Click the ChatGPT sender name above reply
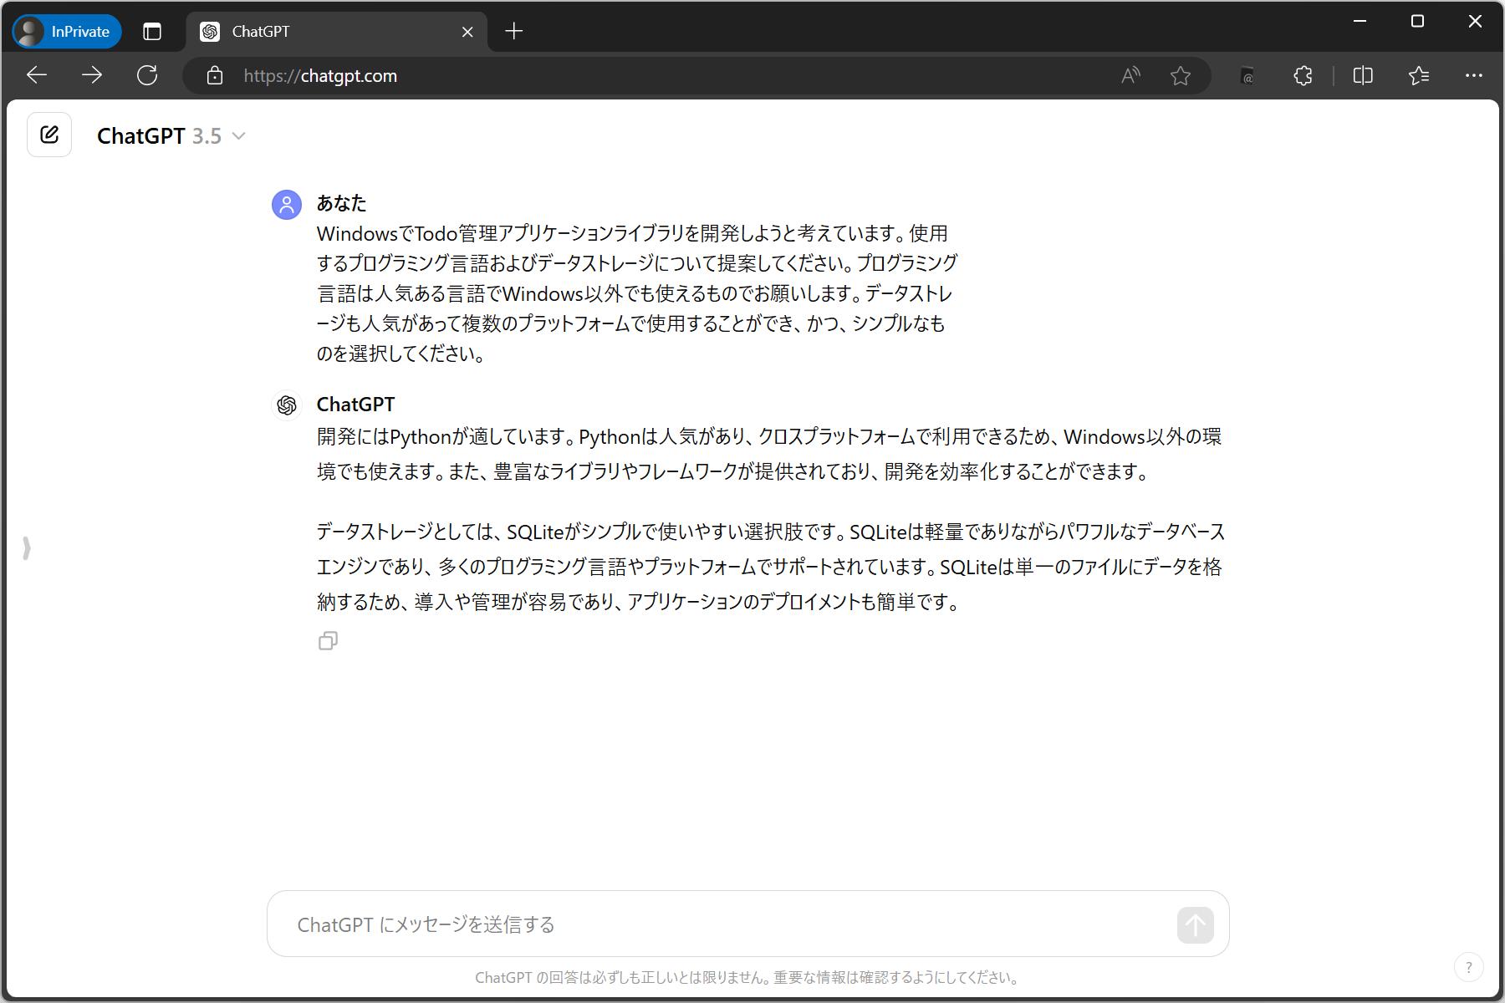Screen dimensions: 1505x1003 (355, 405)
